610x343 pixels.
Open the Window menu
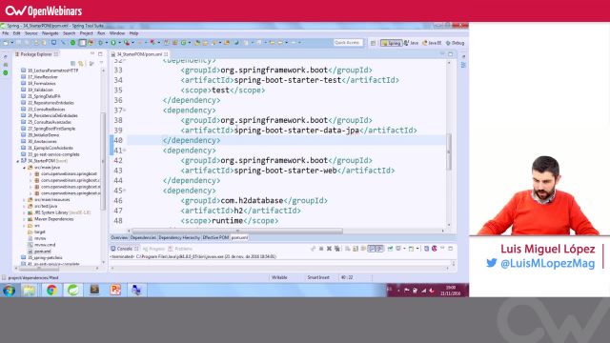(x=117, y=33)
